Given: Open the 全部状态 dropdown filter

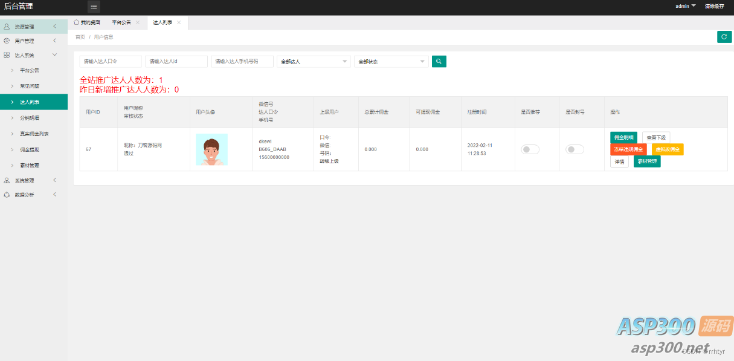Looking at the screenshot, I should [391, 62].
